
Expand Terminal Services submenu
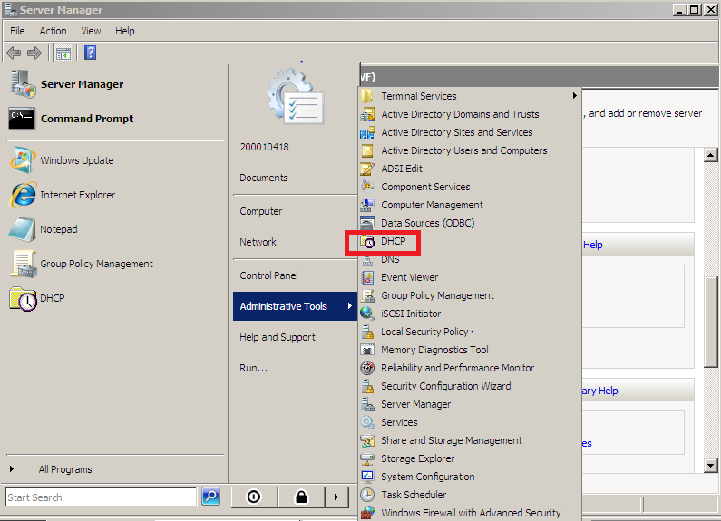pos(469,96)
